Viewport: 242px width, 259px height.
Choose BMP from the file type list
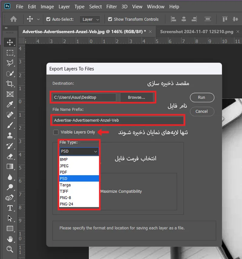(79, 159)
